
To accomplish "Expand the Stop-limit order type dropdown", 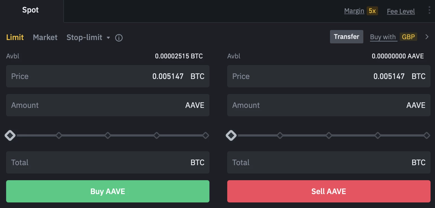I will pos(108,38).
